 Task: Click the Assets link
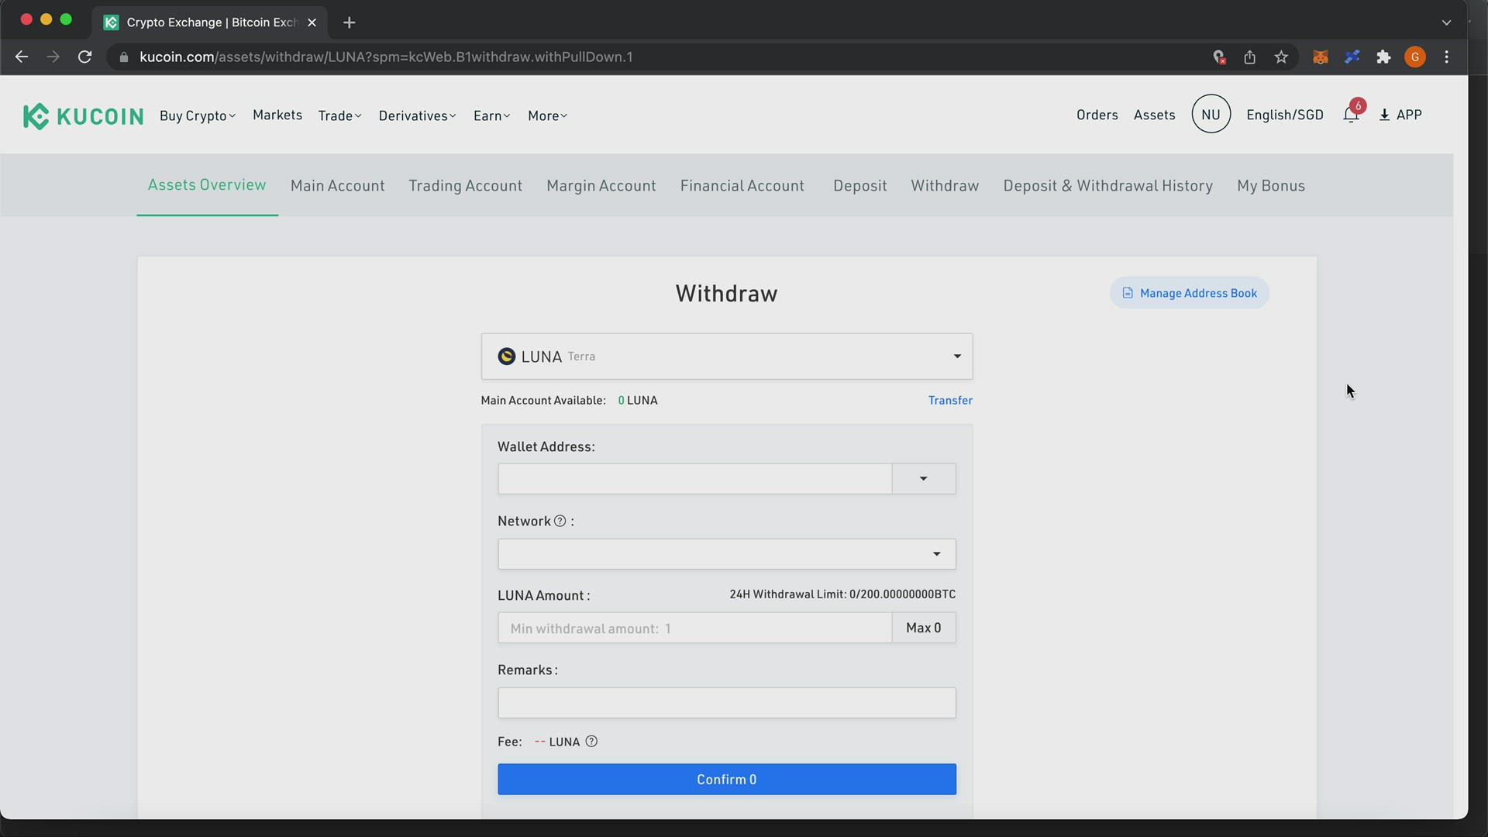tap(1155, 115)
